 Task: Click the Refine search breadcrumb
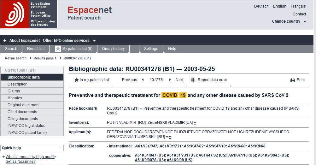(x=16, y=58)
